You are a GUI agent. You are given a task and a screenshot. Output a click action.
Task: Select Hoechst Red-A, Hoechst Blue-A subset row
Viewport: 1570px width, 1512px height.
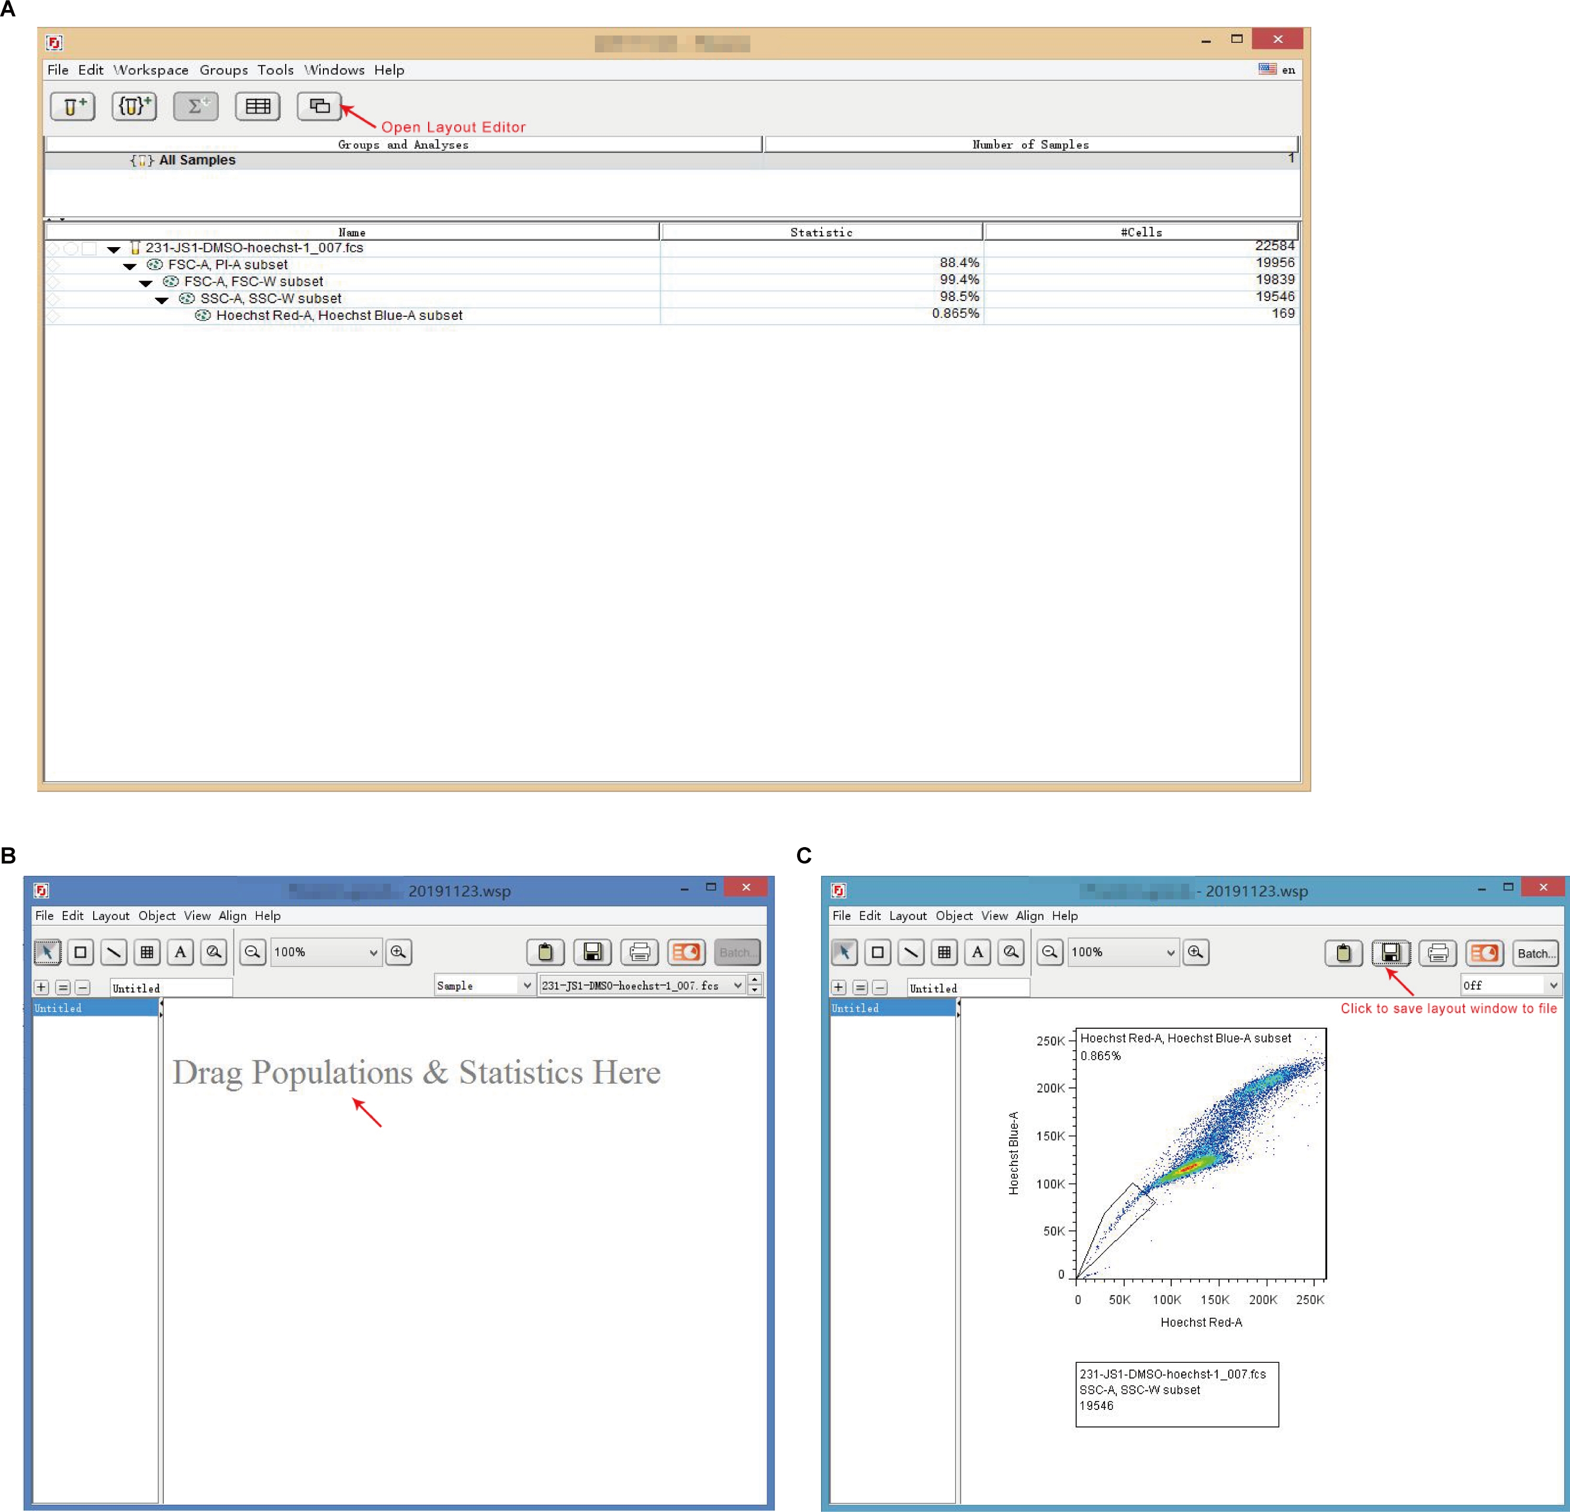click(339, 316)
